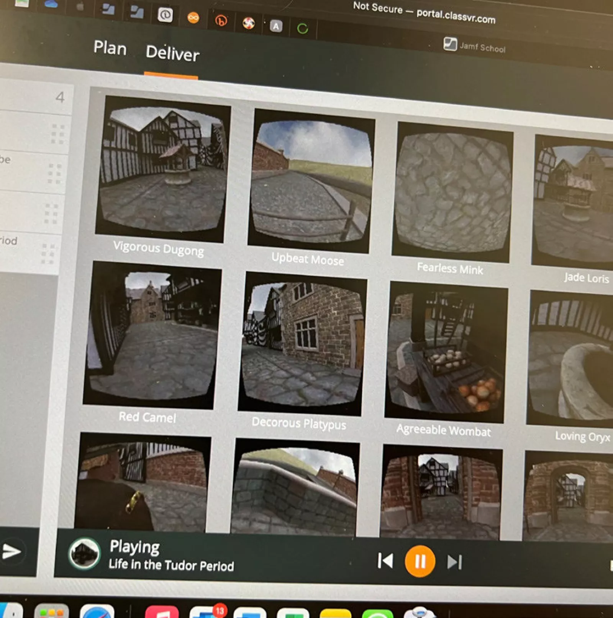
Task: Pause the playing Tudor lesson
Action: pyautogui.click(x=420, y=561)
